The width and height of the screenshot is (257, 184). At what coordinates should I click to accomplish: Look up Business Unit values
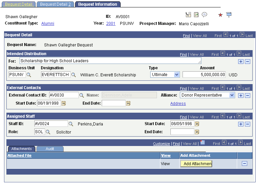[x=29, y=75]
